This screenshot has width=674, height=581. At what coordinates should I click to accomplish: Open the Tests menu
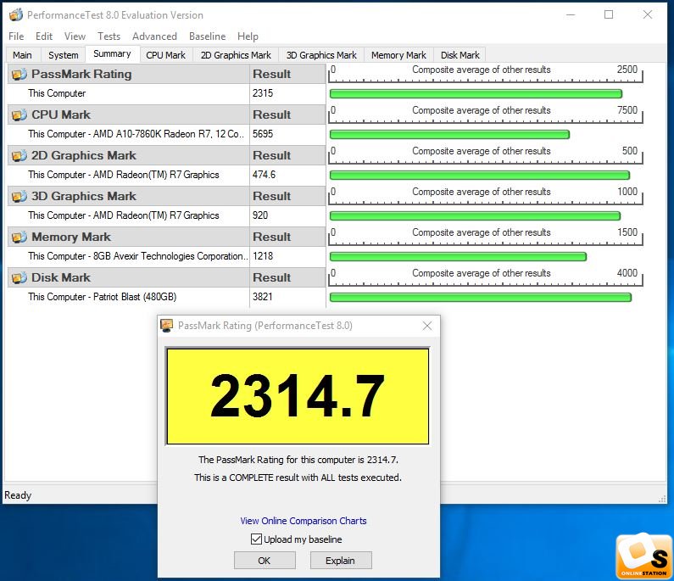[109, 36]
